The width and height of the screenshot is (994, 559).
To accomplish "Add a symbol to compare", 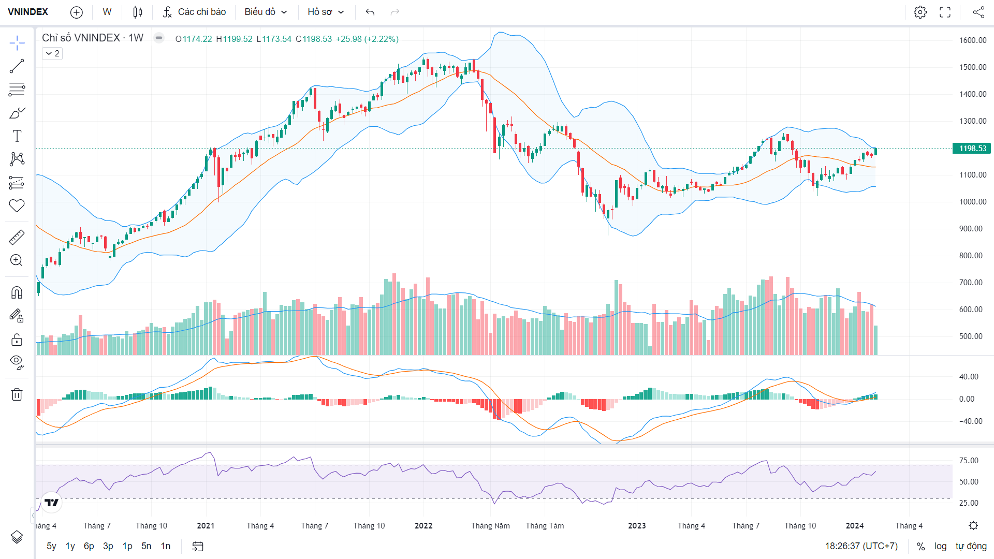I will click(77, 12).
